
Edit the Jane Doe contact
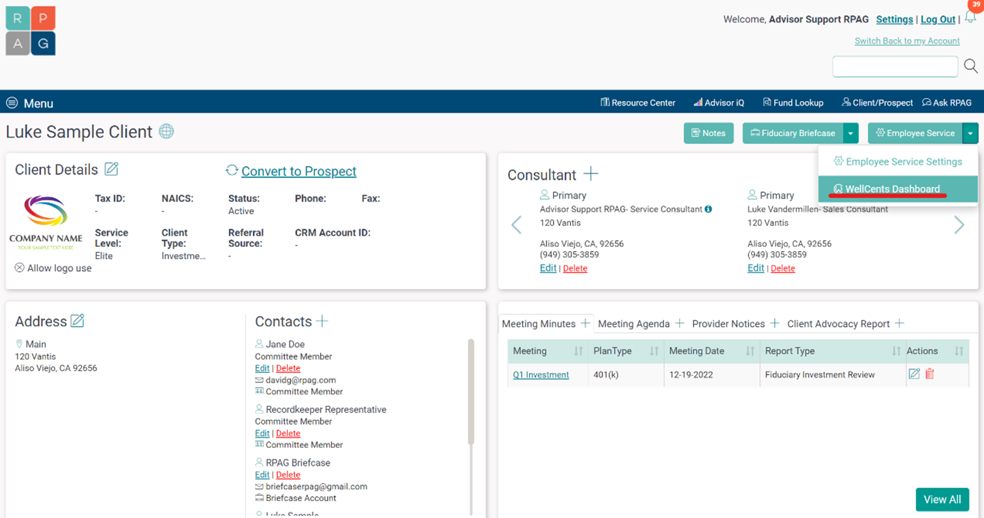coord(262,368)
